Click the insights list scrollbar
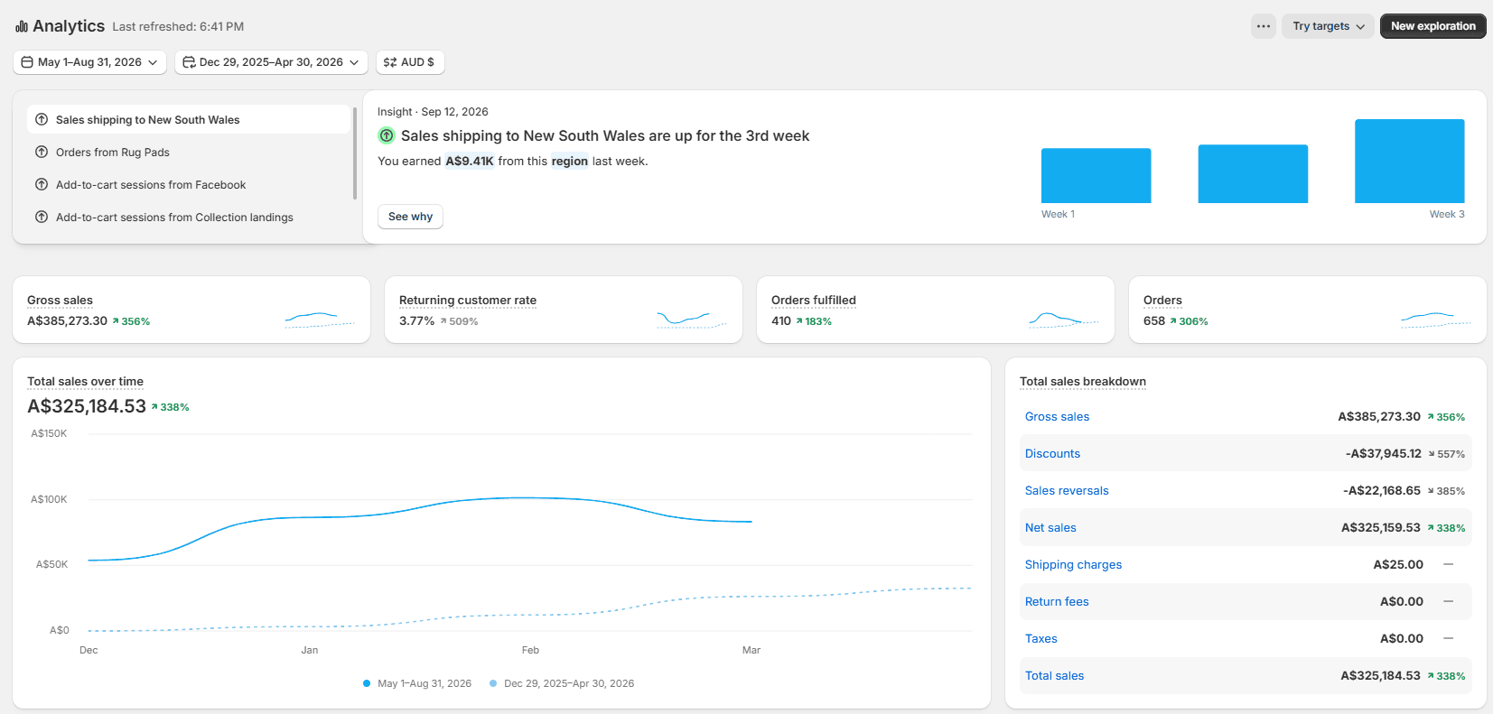This screenshot has width=1493, height=714. (355, 153)
